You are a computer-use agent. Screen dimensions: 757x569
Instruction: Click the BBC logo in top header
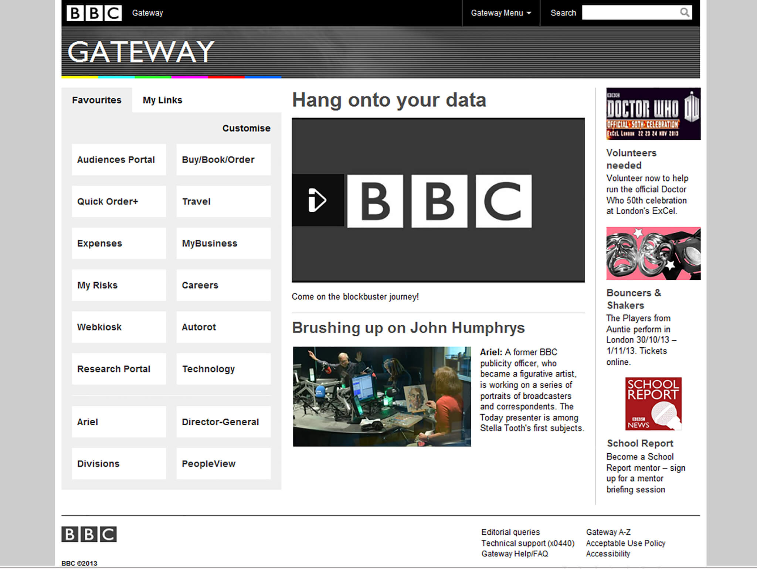(x=94, y=13)
